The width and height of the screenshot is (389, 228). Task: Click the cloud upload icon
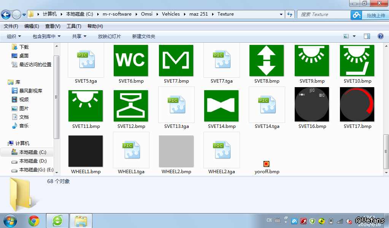356,15
